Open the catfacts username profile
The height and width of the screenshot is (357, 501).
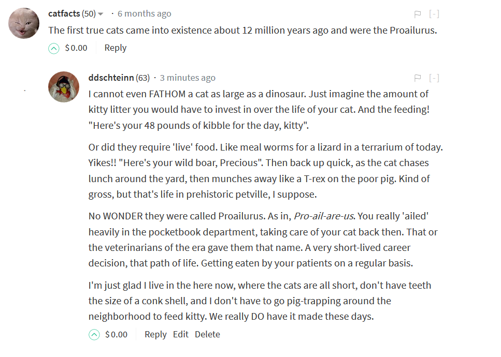(x=64, y=14)
